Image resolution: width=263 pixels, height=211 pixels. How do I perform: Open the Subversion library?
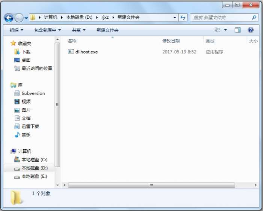click(33, 93)
